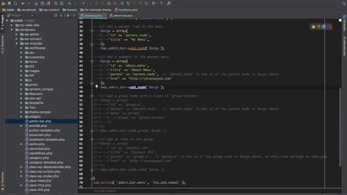The height and width of the screenshot is (195, 347).
Task: Open the Structure tool window tab
Action: pos(2,45)
